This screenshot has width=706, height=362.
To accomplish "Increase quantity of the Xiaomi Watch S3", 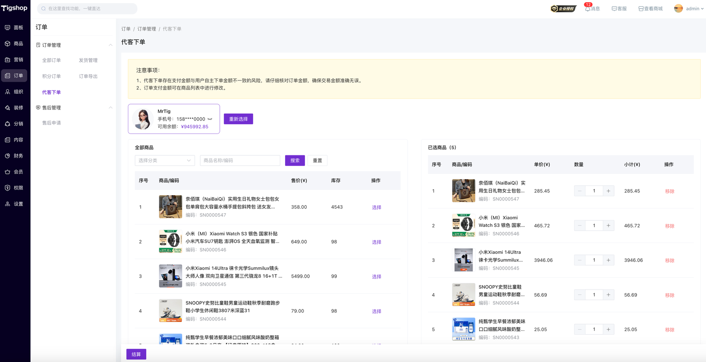I will tap(608, 226).
